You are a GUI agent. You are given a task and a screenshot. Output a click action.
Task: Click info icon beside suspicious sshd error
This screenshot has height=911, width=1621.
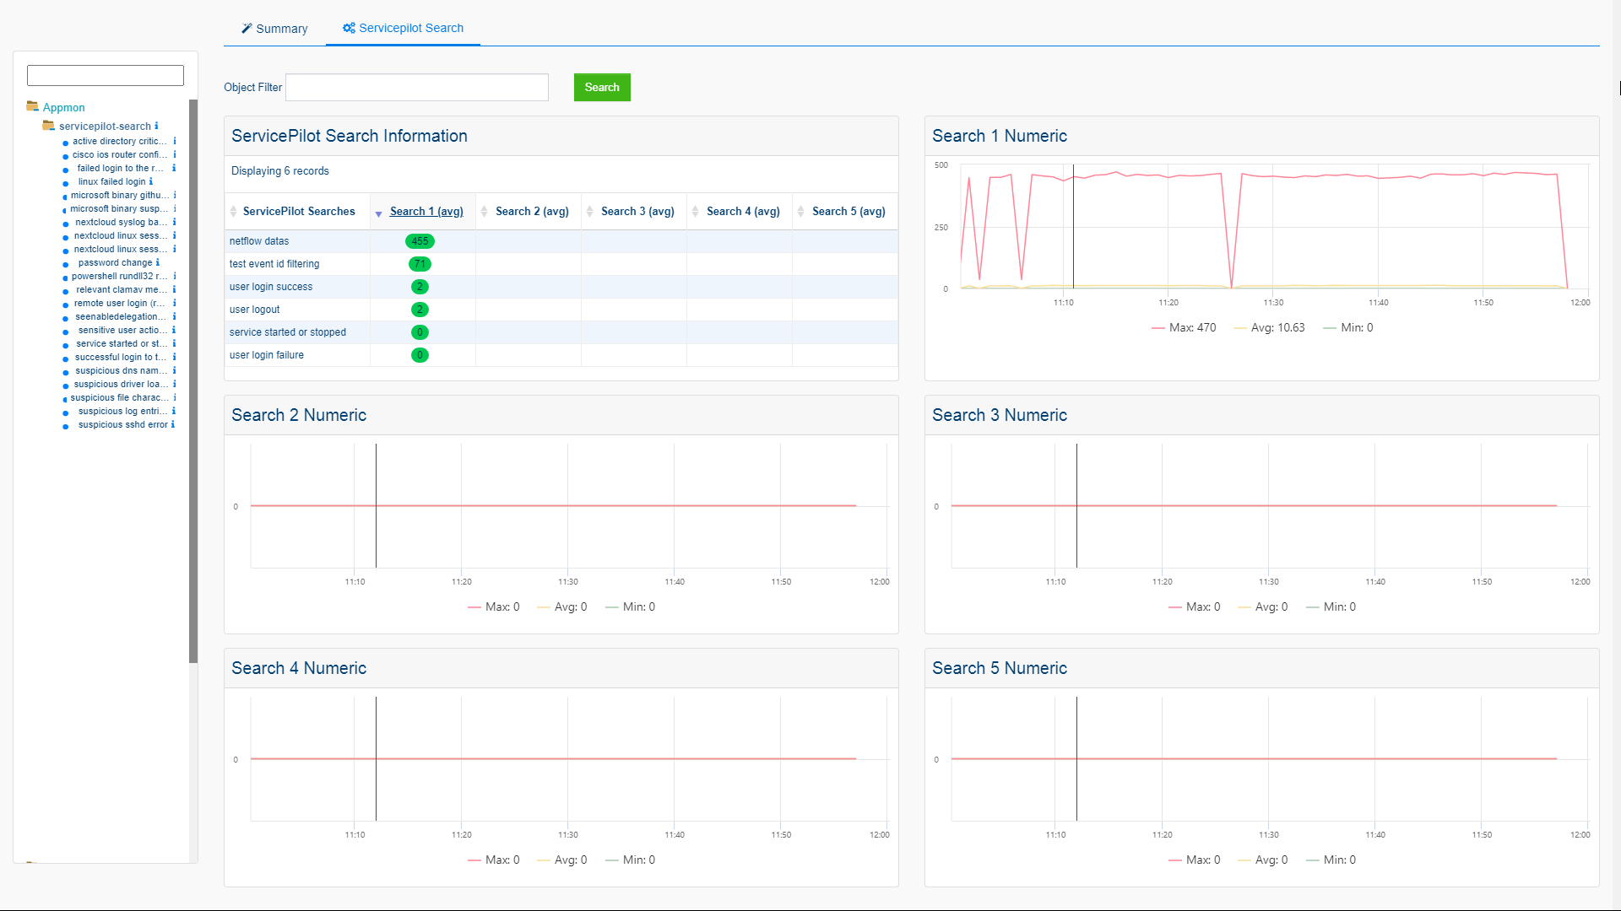point(173,424)
